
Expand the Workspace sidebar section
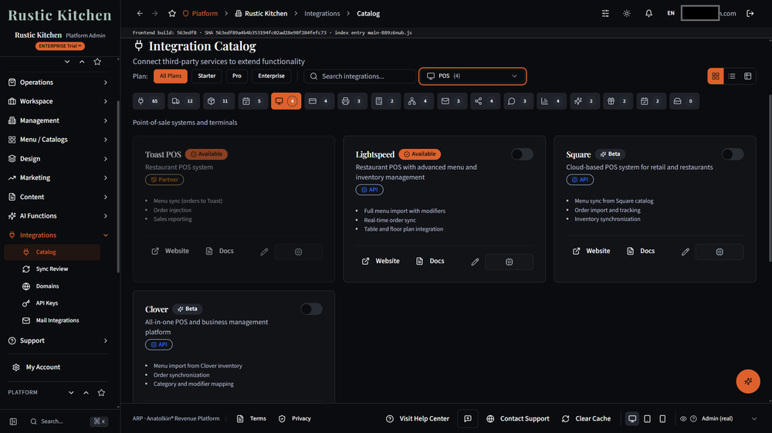(x=58, y=101)
